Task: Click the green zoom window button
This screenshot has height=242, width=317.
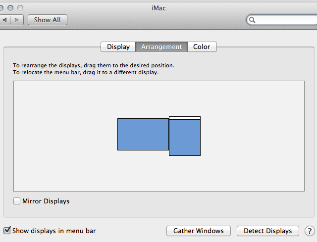Action: [20, 8]
